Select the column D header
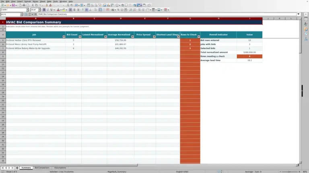 pyautogui.click(x=121, y=18)
